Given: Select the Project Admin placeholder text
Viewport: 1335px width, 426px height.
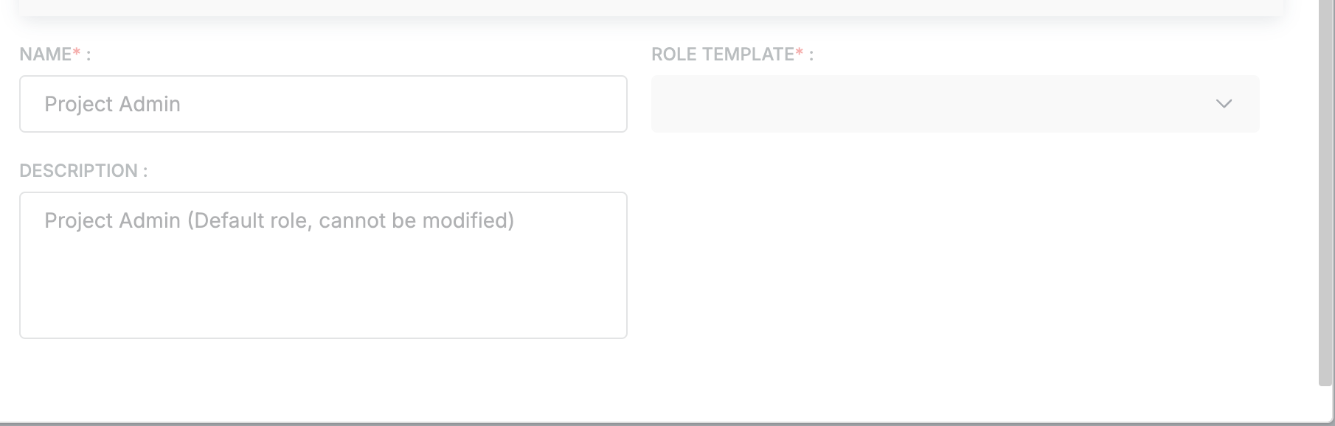Looking at the screenshot, I should coord(113,104).
